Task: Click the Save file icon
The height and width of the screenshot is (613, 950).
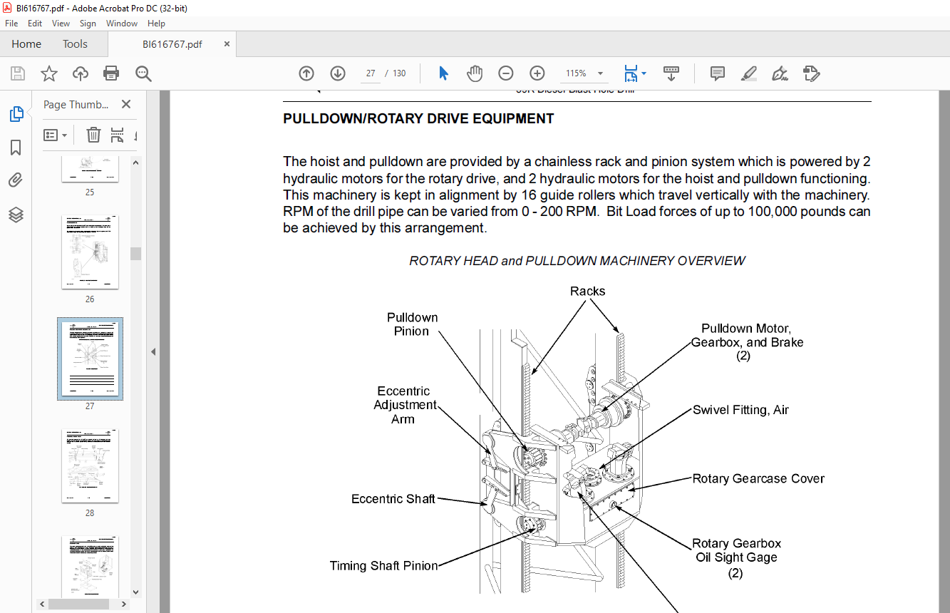Action: pos(18,73)
